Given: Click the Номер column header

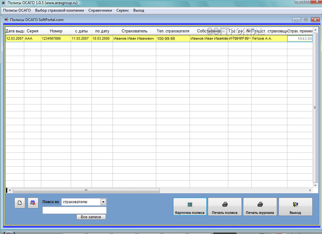Looking at the screenshot, I should tap(56, 31).
